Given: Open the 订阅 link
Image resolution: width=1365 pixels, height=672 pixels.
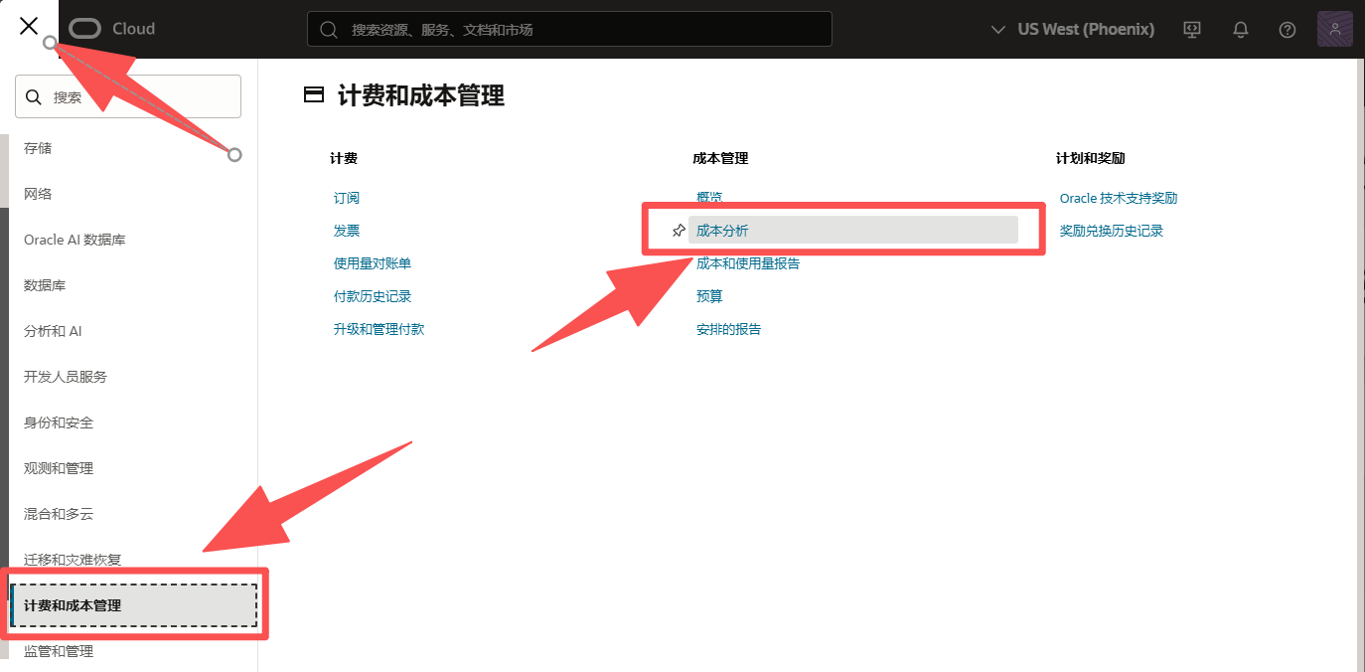Looking at the screenshot, I should pos(347,198).
